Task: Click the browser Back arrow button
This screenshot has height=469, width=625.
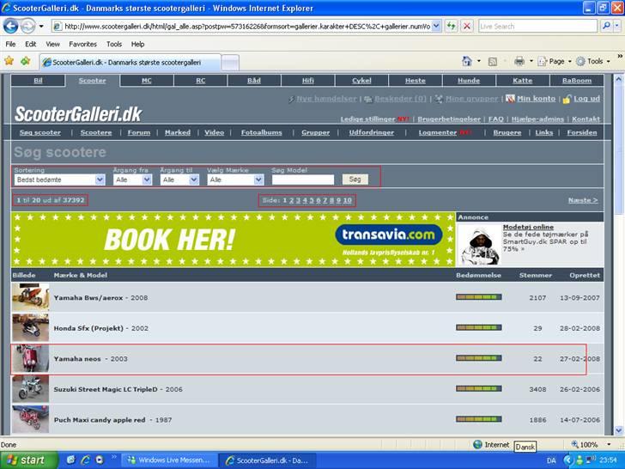Action: click(12, 26)
